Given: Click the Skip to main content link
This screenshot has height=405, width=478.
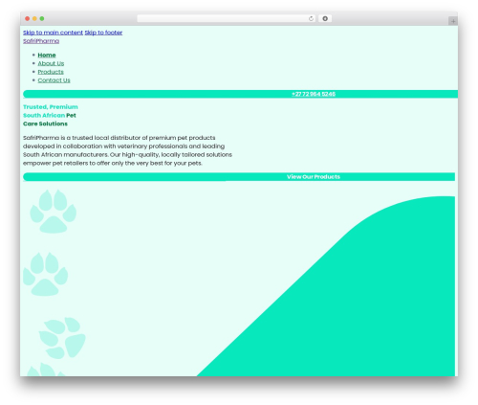Looking at the screenshot, I should [x=53, y=33].
